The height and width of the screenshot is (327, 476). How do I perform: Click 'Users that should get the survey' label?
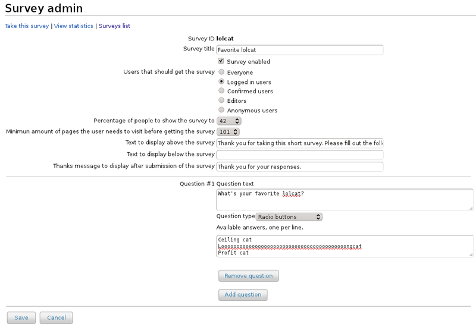169,72
